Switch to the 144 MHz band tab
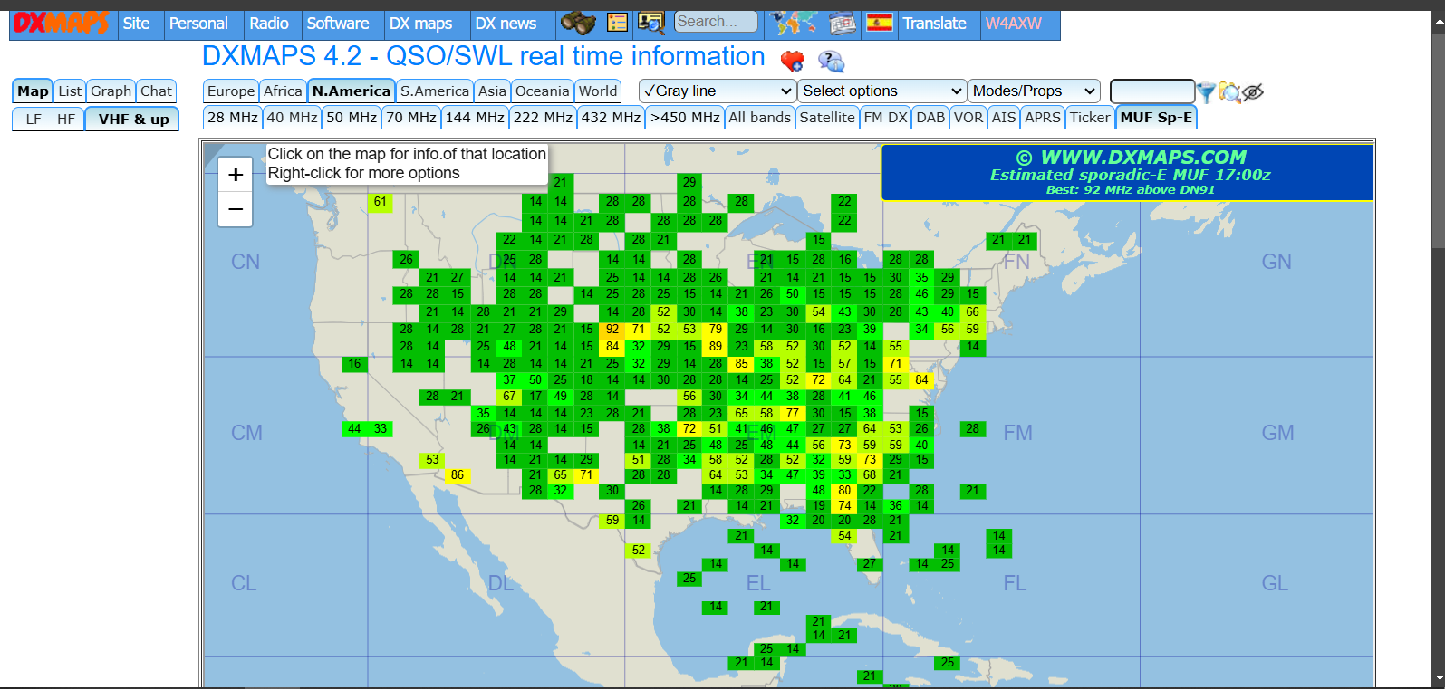 coord(475,117)
